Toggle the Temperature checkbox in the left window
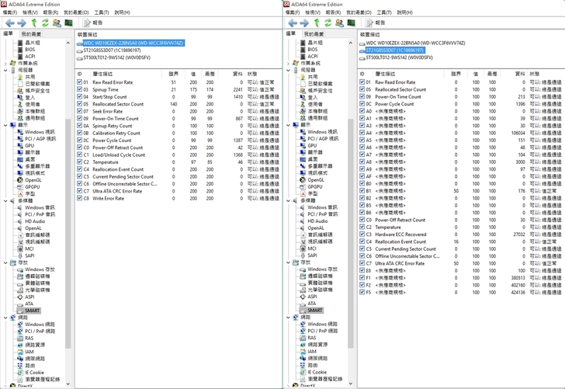The height and width of the screenshot is (389, 565). (80, 162)
